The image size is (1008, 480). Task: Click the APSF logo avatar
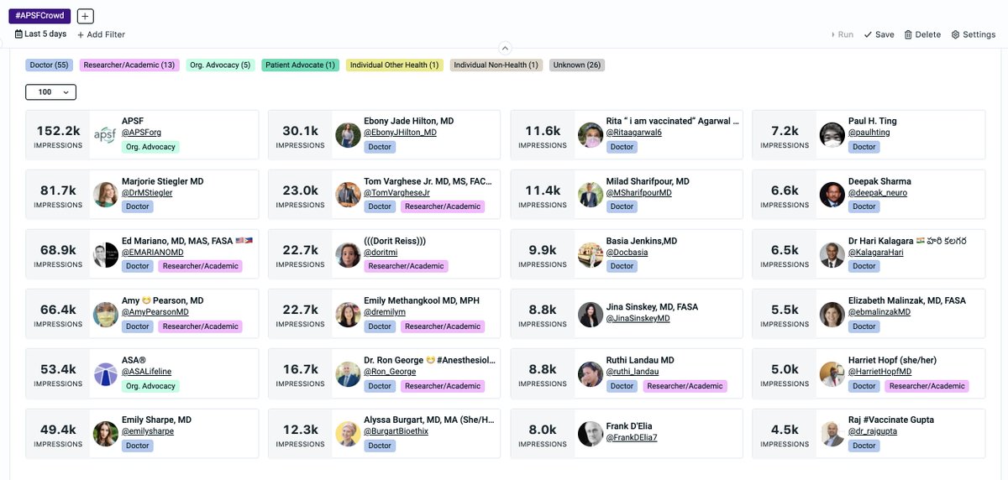[105, 134]
